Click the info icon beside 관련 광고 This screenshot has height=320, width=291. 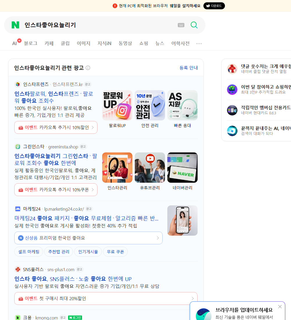(88, 68)
